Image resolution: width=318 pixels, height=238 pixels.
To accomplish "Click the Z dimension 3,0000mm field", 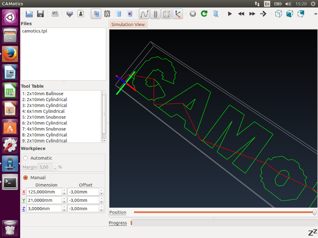I will click(44, 209).
